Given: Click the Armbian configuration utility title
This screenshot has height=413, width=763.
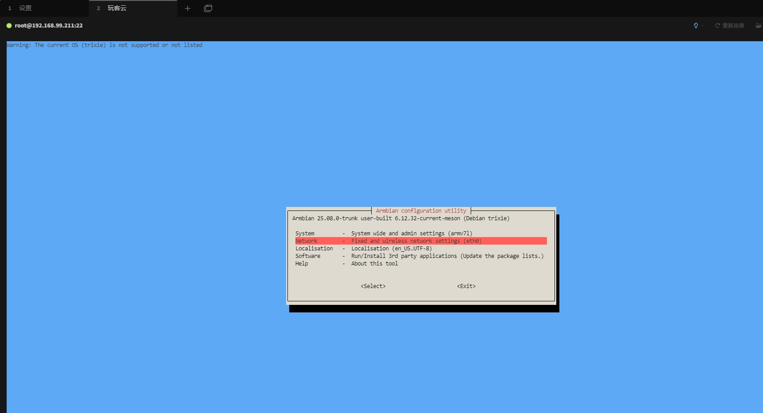Looking at the screenshot, I should point(421,211).
